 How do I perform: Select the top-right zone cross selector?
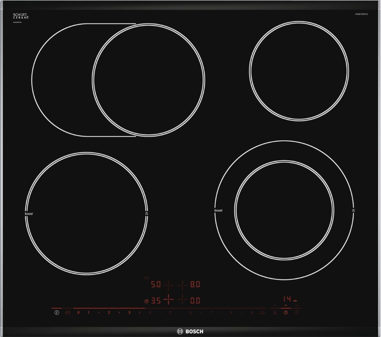click(182, 285)
